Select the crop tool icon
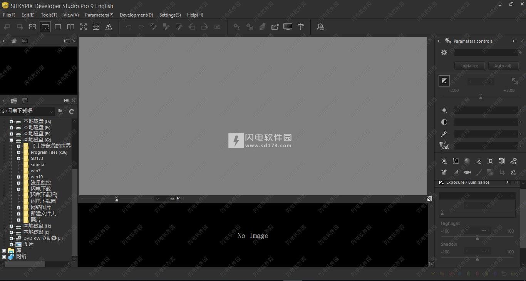The width and height of the screenshot is (526, 281). click(502, 173)
